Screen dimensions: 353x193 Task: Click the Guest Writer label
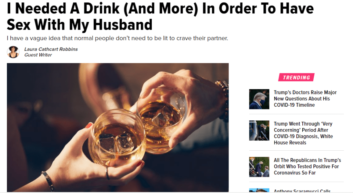click(x=38, y=55)
